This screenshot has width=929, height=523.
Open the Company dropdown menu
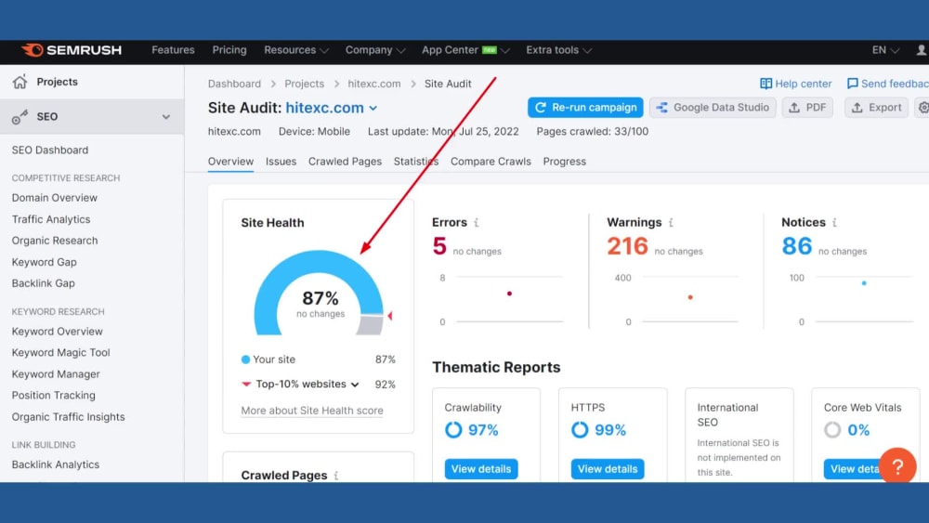pos(375,50)
